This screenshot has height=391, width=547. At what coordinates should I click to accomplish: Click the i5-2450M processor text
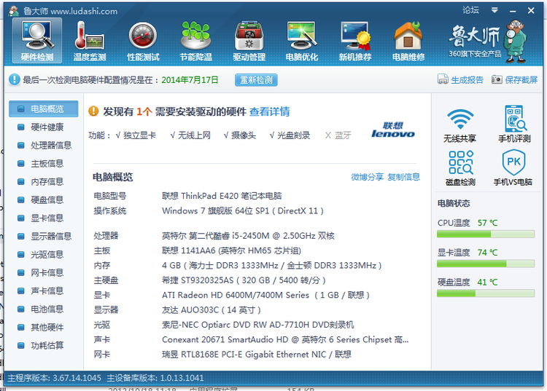[248, 236]
